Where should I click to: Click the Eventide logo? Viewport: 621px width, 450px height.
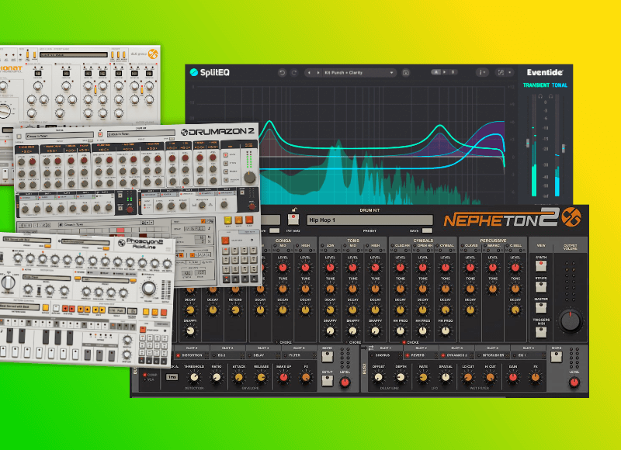545,72
